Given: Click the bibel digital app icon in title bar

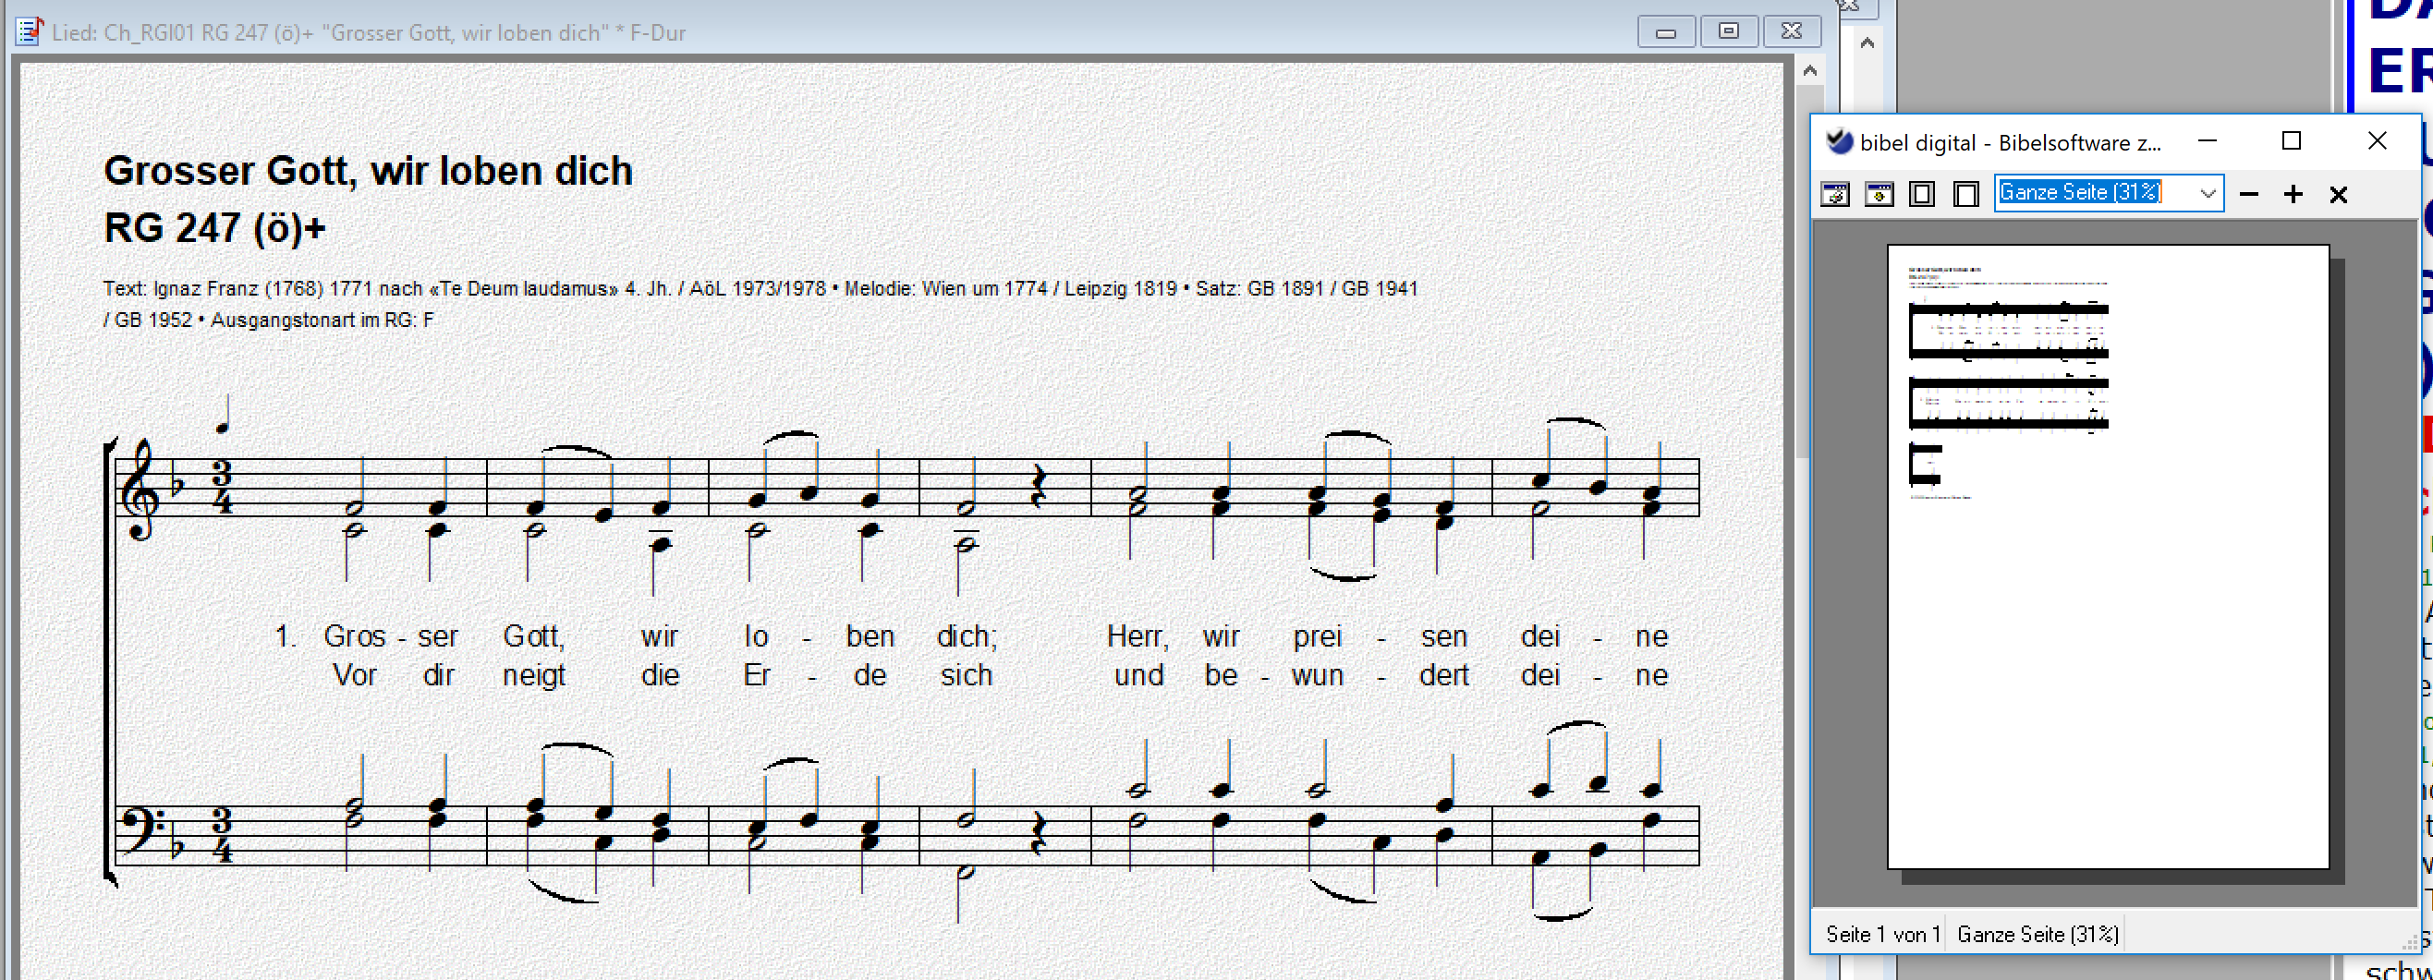Looking at the screenshot, I should pos(1839,141).
